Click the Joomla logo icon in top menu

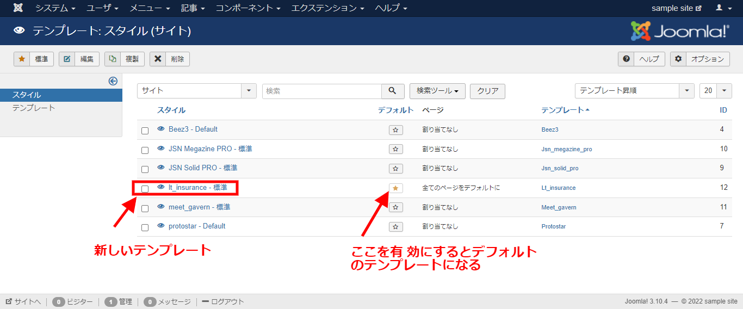[18, 8]
